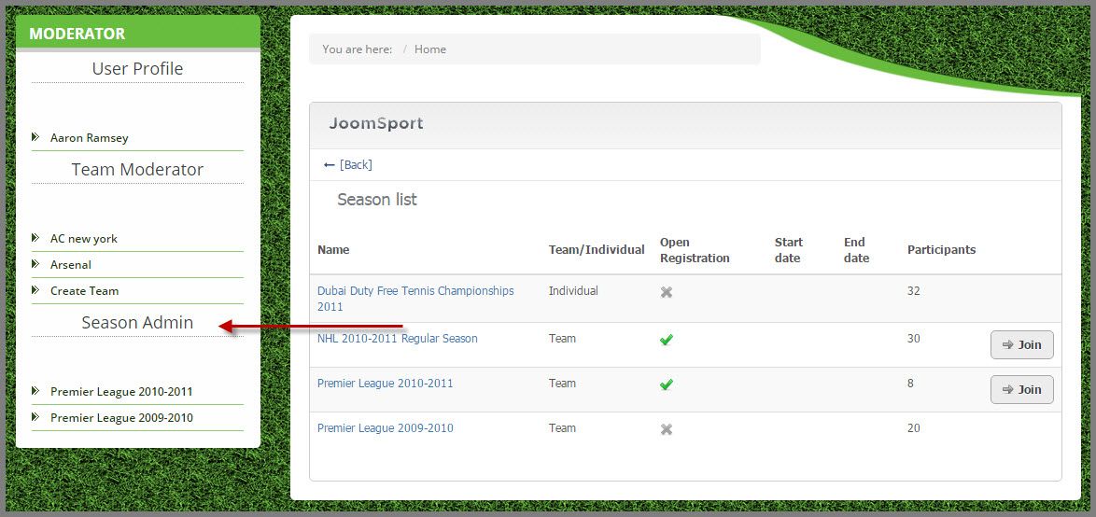Viewport: 1096px width, 517px height.
Task: Click the [Back] link
Action: click(356, 165)
